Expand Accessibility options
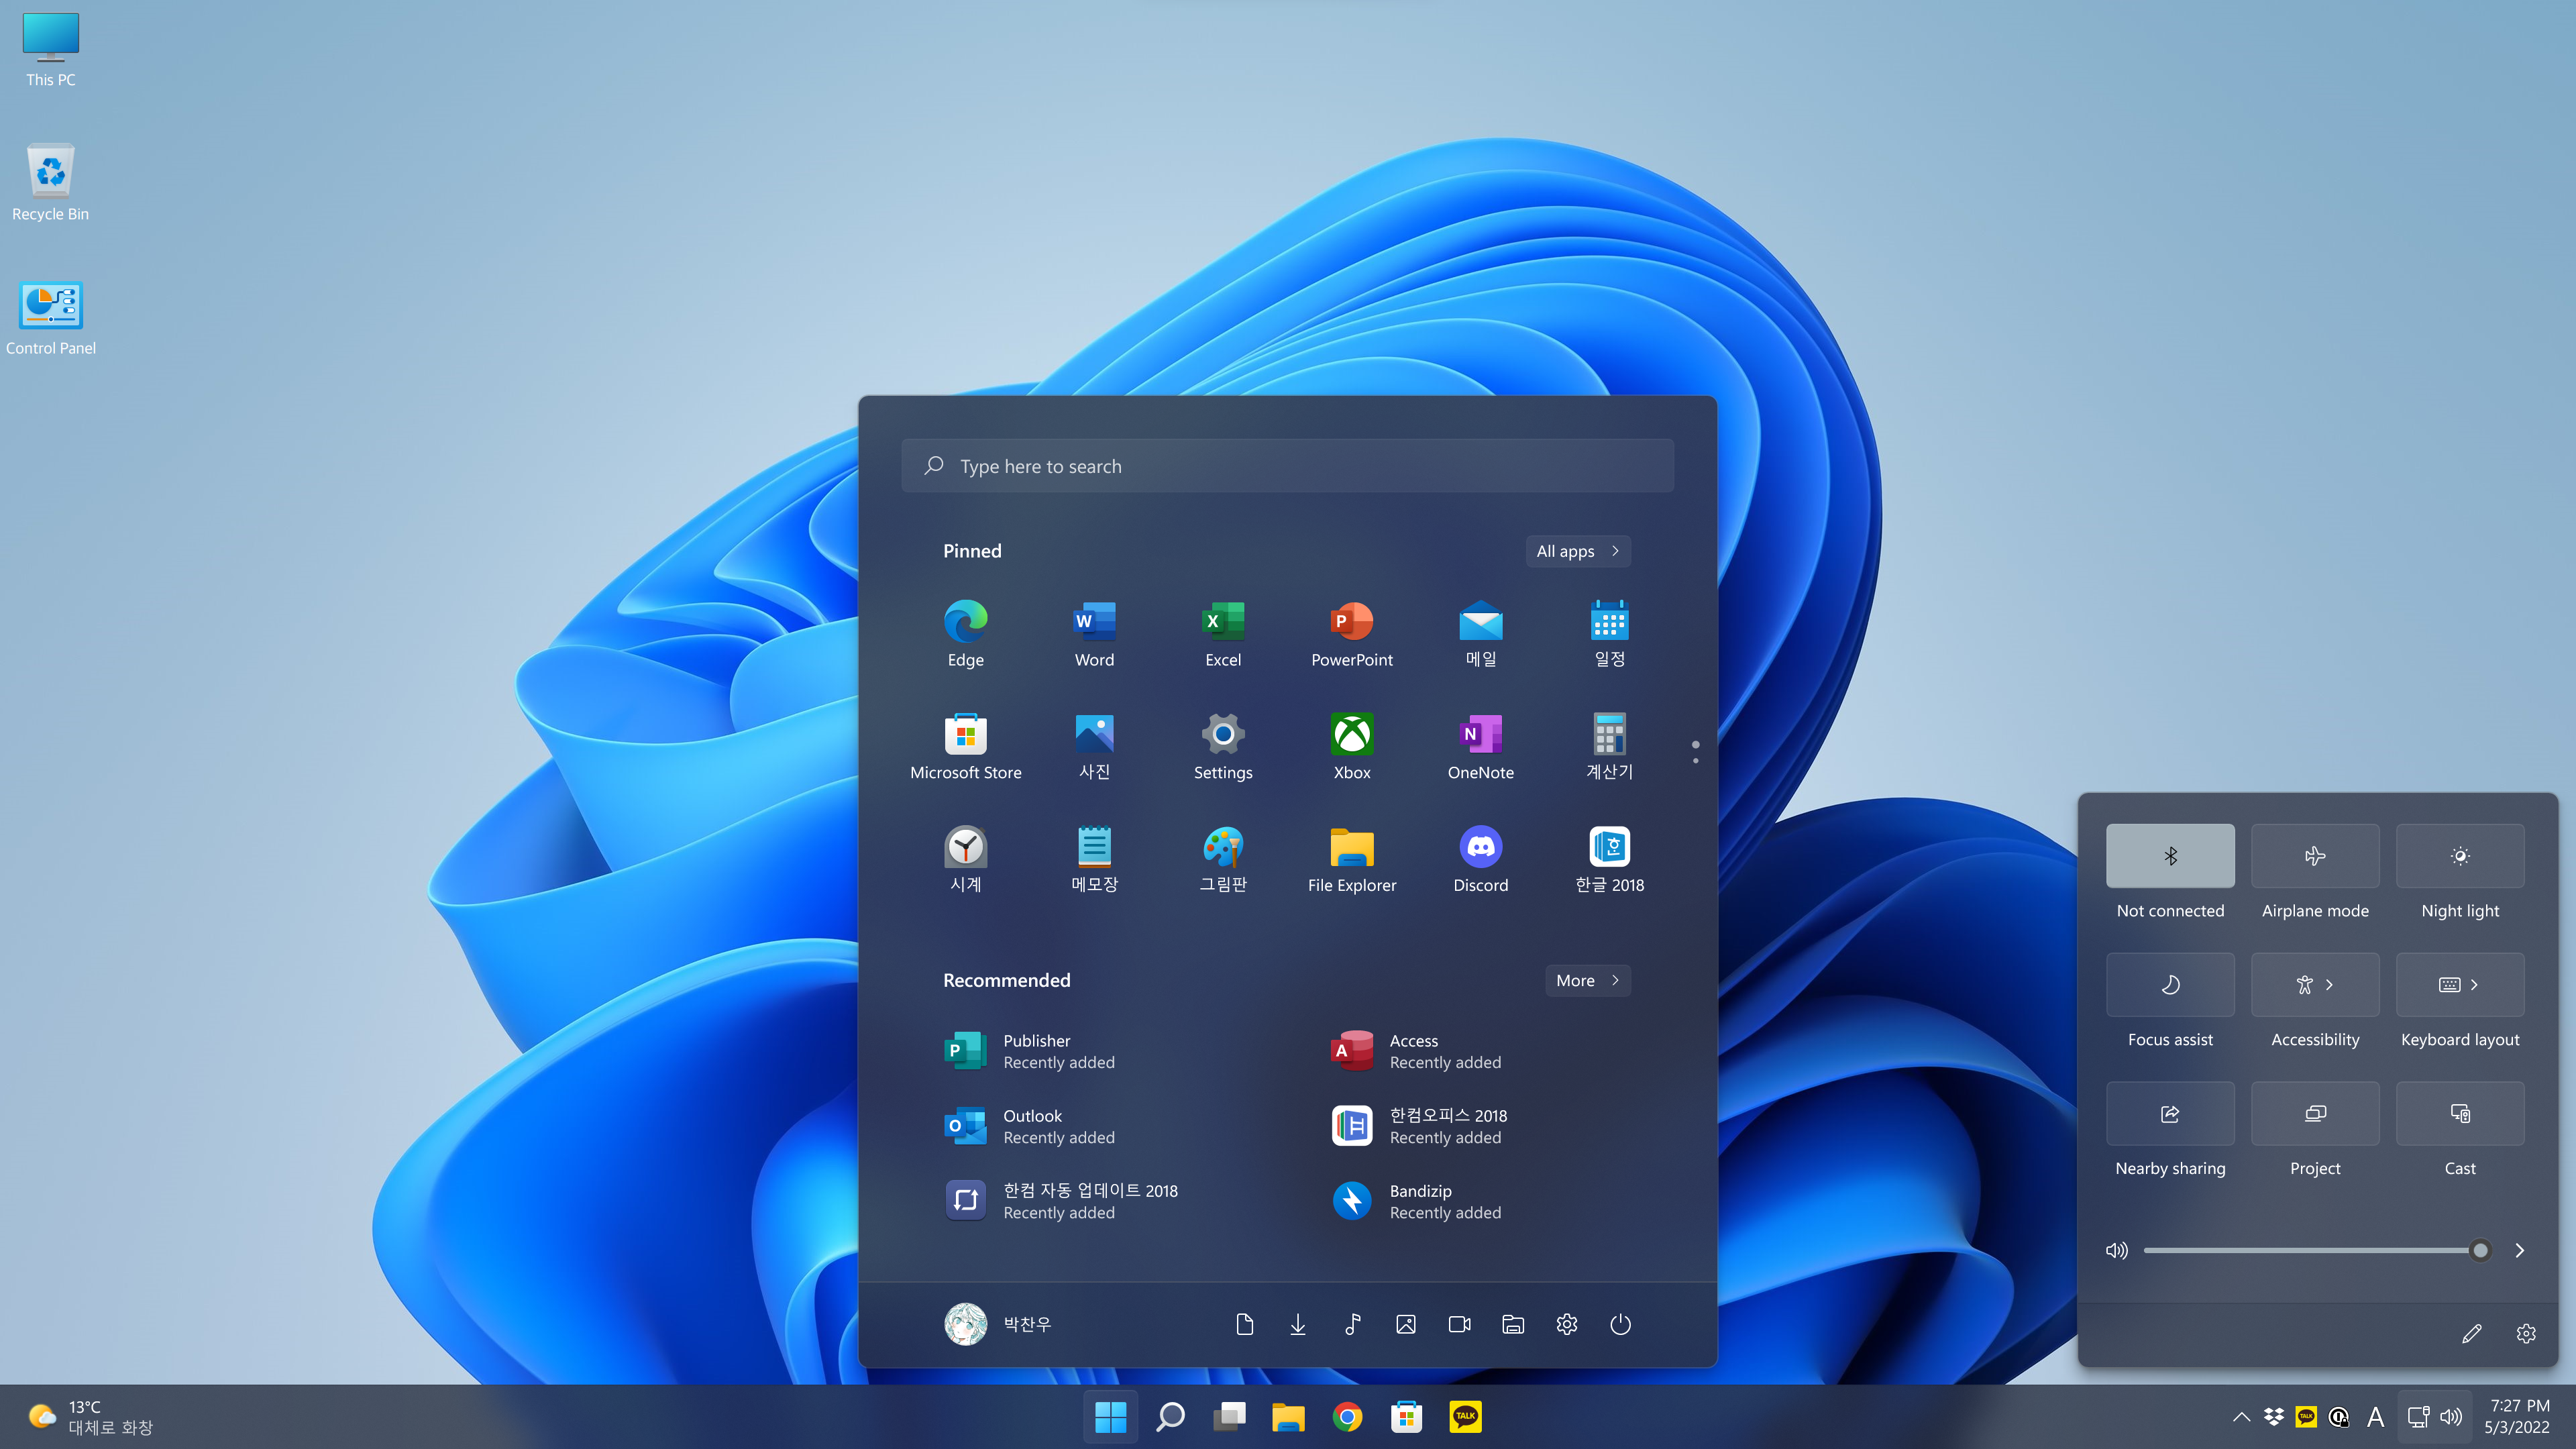The image size is (2576, 1449). pyautogui.click(x=2315, y=985)
